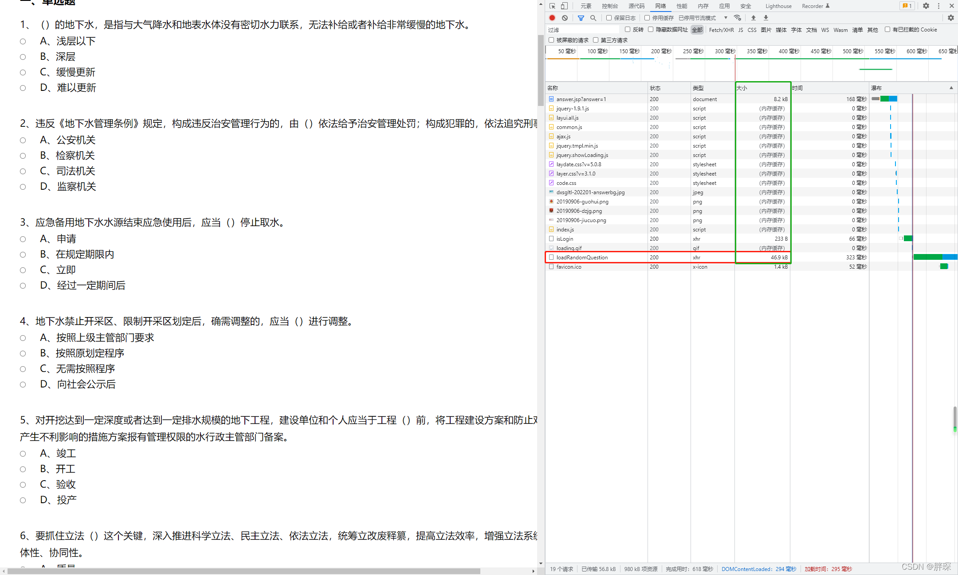Viewport: 958px width, 575px height.
Task: Open the Lighthouse tab
Action: [x=778, y=6]
